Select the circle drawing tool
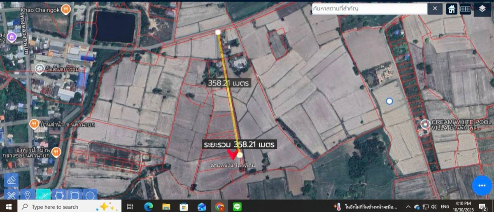Screen dimensions: 494x212 point(90,195)
